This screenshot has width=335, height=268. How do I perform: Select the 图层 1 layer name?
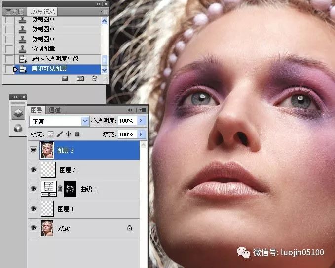tap(66, 209)
